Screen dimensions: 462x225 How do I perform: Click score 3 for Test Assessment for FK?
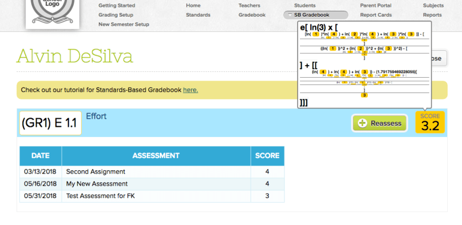click(267, 196)
